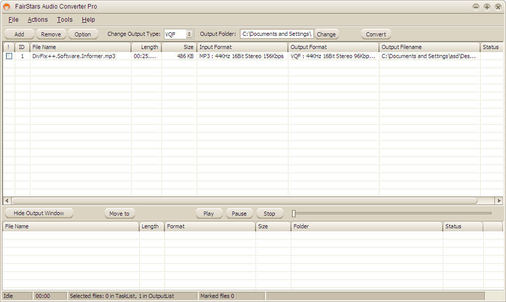Click the Output Folder path field
506x302 pixels.
tap(277, 34)
